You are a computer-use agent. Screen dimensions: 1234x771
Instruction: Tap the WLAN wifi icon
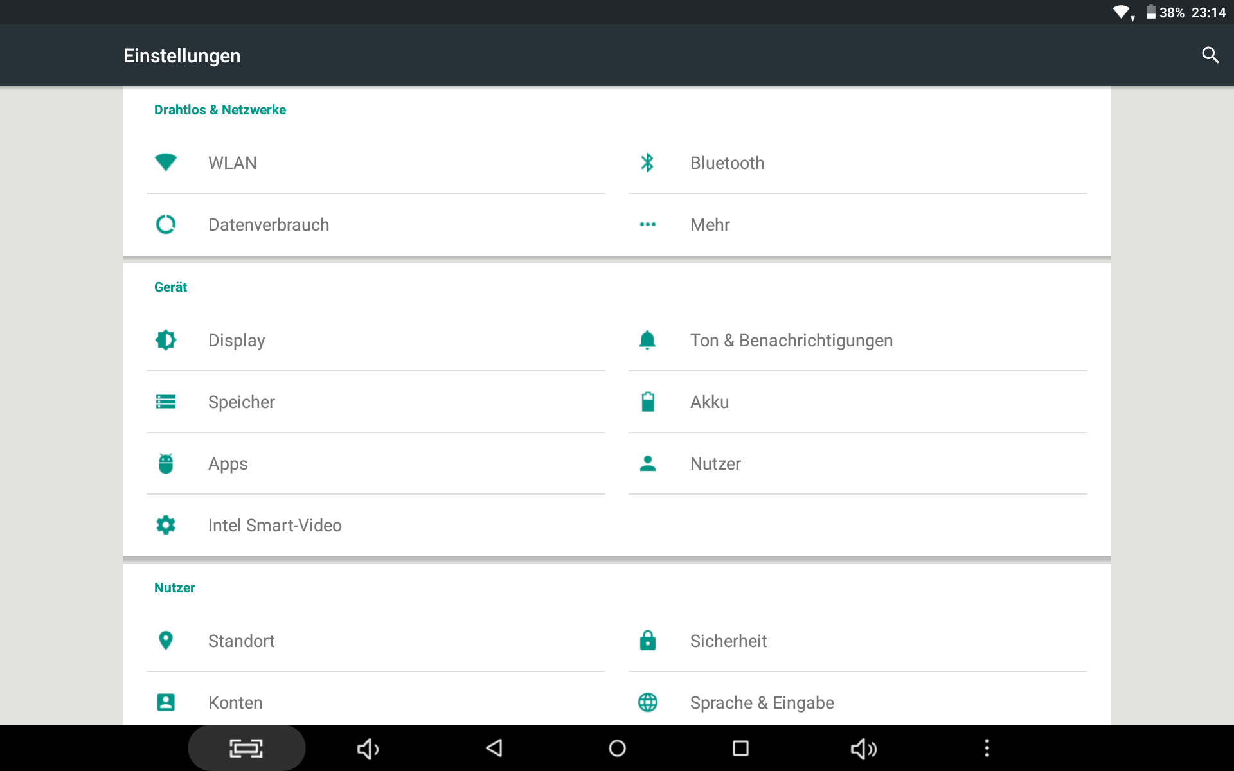(166, 163)
